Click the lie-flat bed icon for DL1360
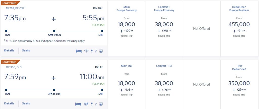 click(x=78, y=104)
